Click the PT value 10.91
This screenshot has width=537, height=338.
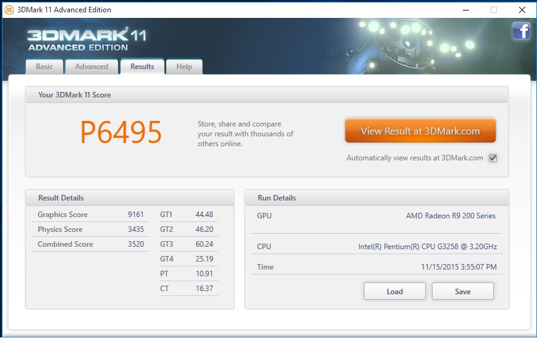pyautogui.click(x=205, y=274)
